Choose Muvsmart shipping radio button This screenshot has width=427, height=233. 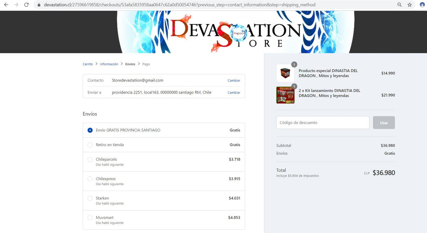(90, 218)
